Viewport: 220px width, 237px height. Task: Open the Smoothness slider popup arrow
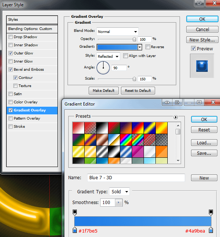tap(119, 203)
